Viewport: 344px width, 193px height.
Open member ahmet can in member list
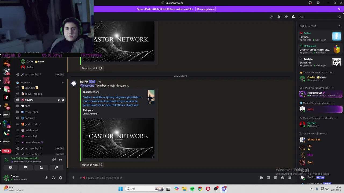(321, 140)
